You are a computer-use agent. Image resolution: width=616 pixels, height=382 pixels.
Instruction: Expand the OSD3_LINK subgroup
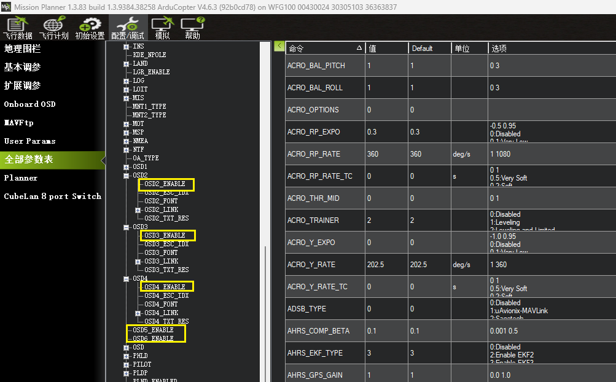tap(138, 261)
